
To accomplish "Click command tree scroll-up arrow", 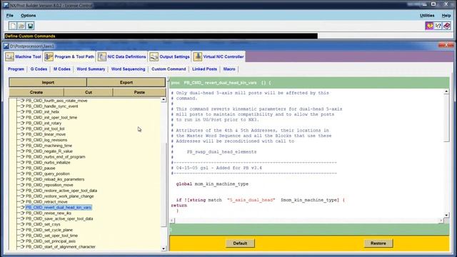I will coord(164,100).
